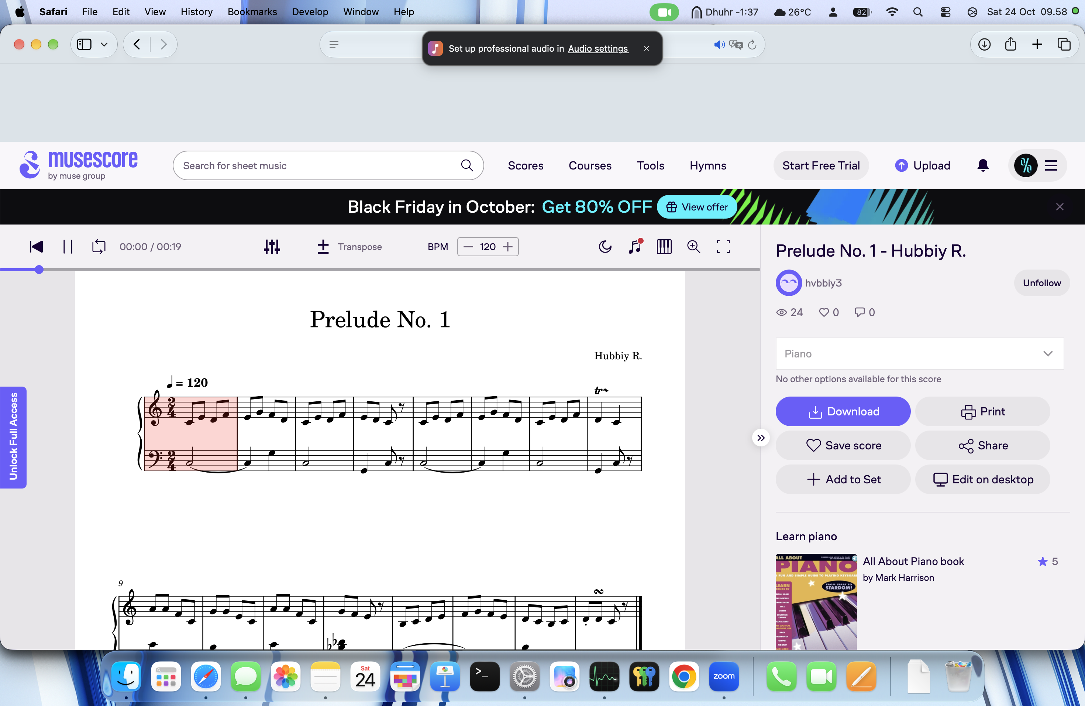Open the Piano instrument dropdown
Viewport: 1085px width, 706px height.
coord(920,353)
